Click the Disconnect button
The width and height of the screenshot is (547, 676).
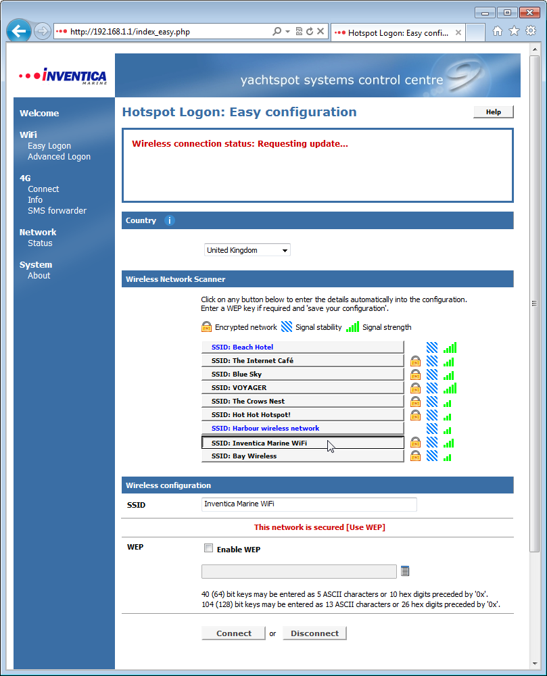314,633
